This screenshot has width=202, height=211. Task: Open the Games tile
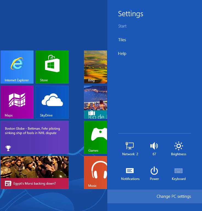96,137
